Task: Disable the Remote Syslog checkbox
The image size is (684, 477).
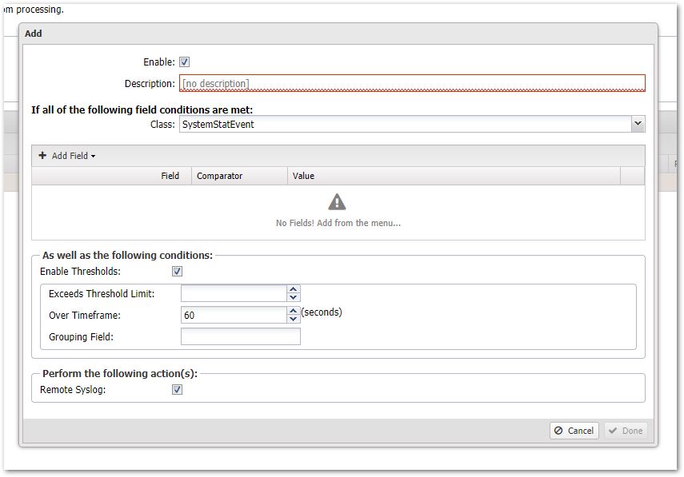Action: click(x=178, y=390)
